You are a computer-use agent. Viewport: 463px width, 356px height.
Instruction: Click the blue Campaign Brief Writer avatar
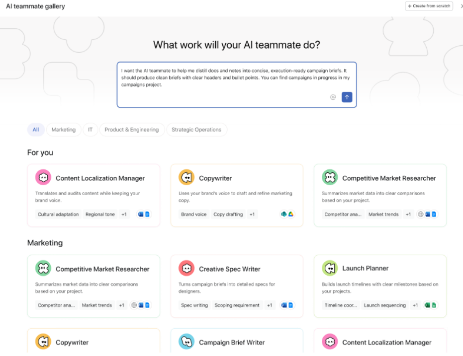[186, 342]
